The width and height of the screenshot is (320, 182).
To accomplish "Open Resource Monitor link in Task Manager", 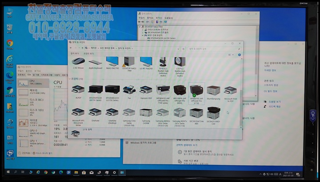I will [43, 153].
